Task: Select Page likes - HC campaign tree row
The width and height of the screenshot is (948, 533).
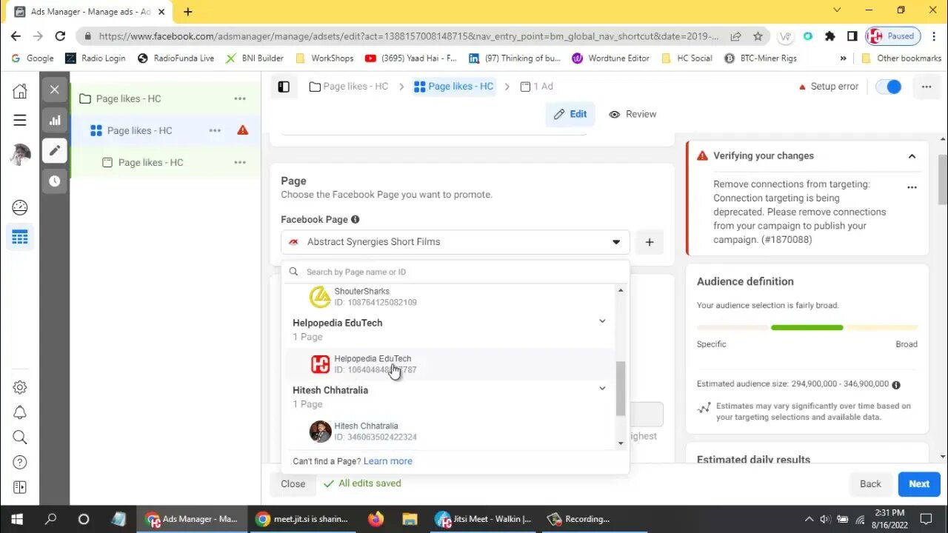Action: click(x=165, y=98)
